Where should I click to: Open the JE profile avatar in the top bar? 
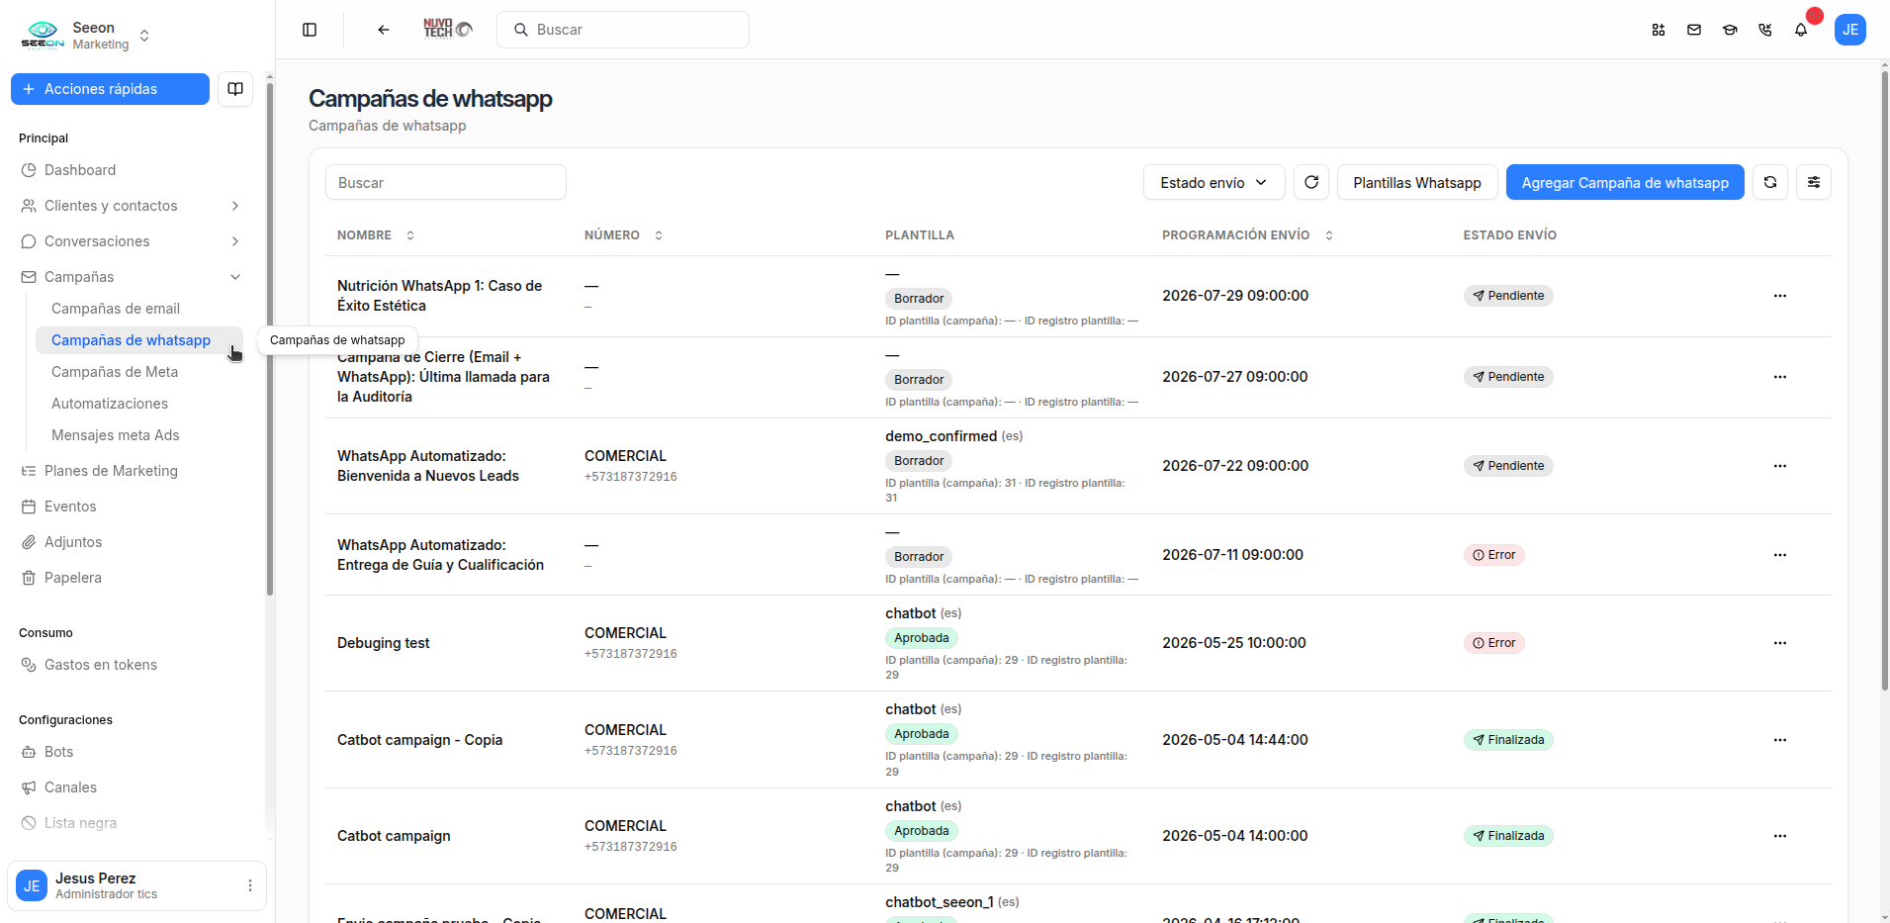click(x=1850, y=30)
